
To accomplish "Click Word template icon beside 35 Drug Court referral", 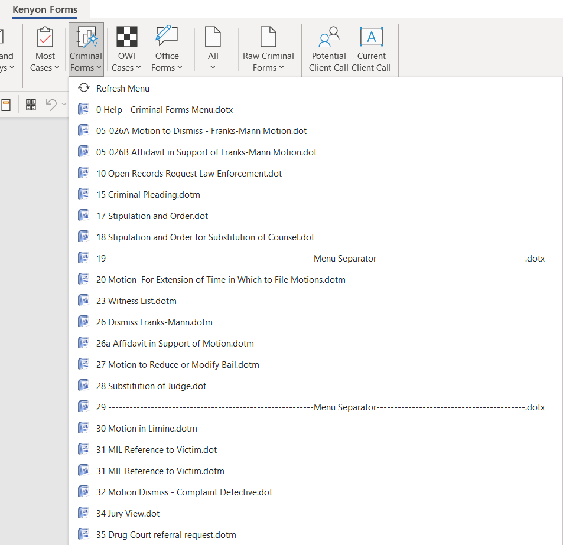I will tap(84, 534).
